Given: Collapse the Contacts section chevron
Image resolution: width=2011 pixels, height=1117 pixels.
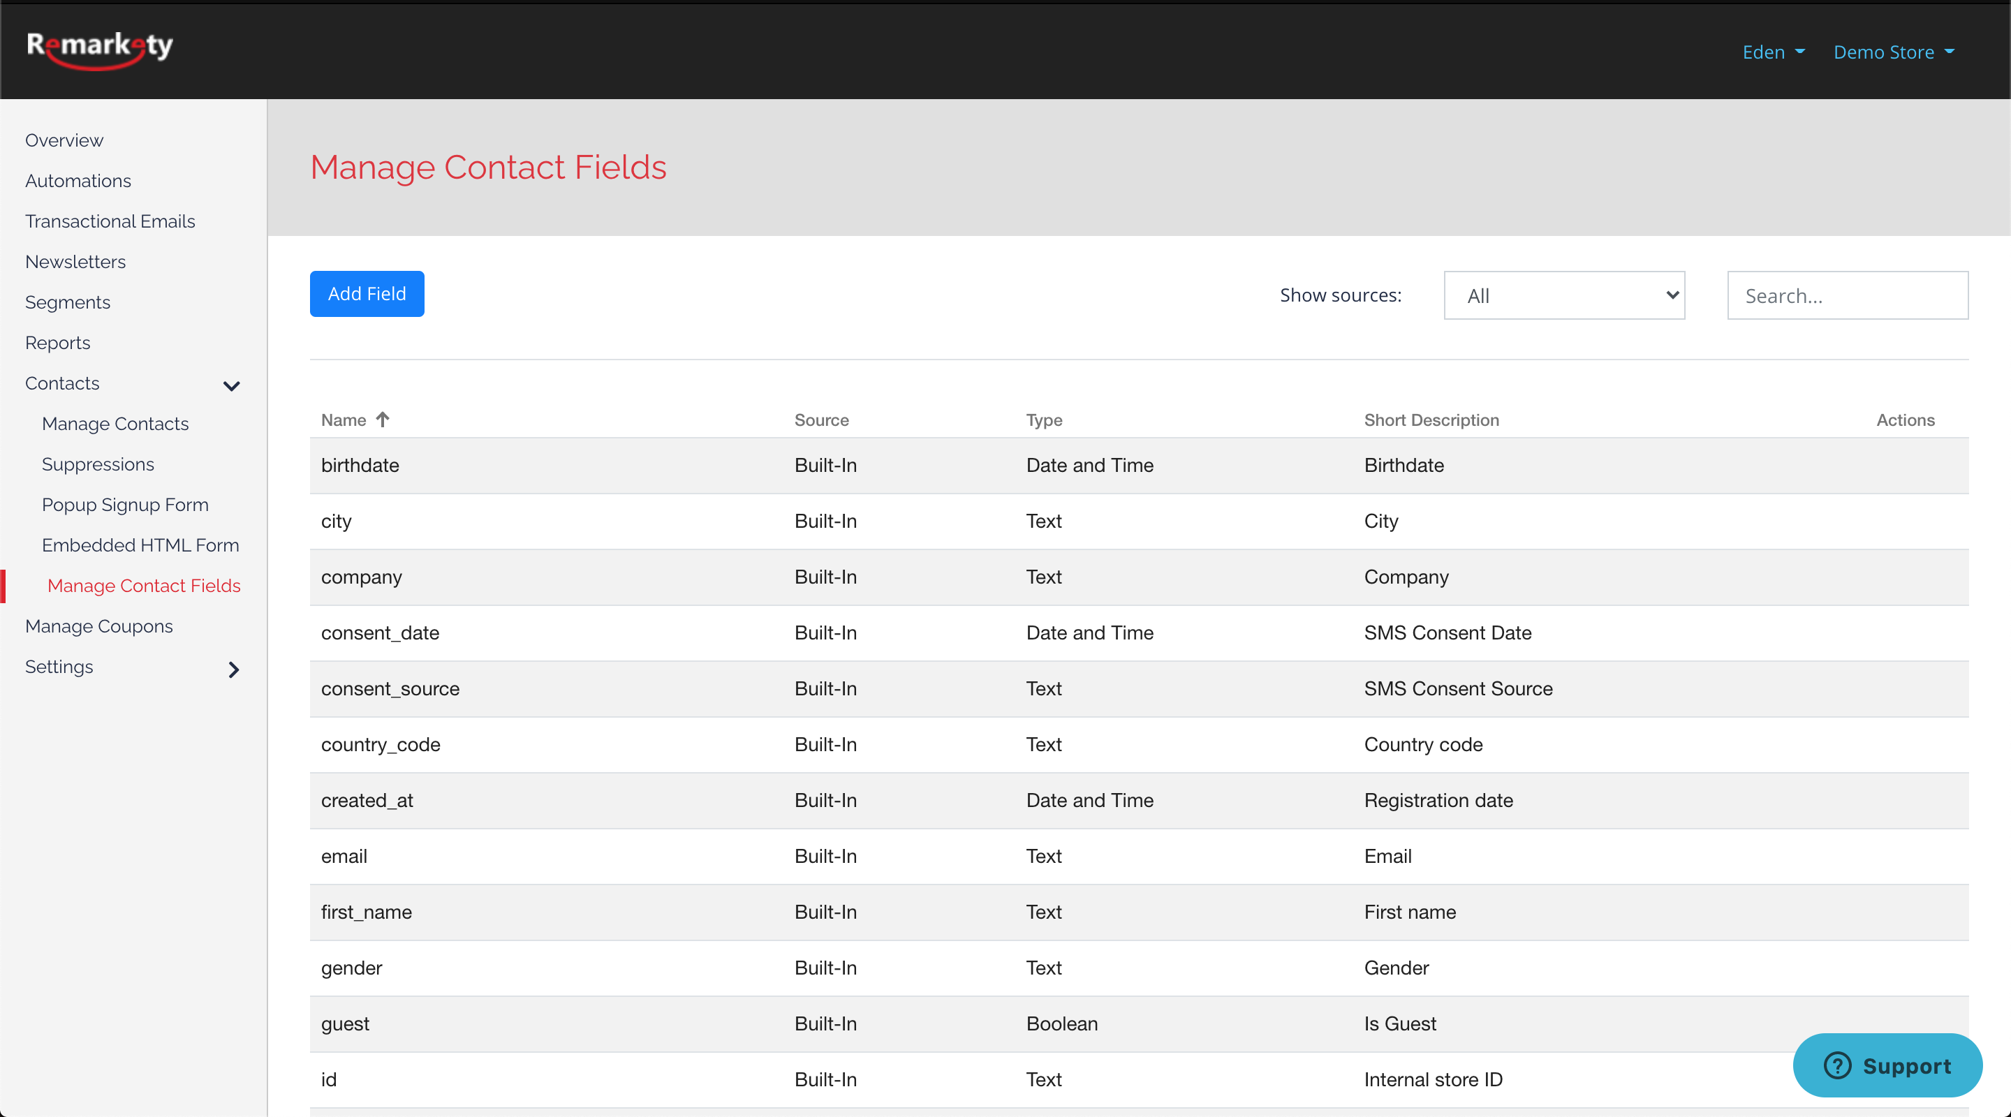Looking at the screenshot, I should pyautogui.click(x=231, y=385).
